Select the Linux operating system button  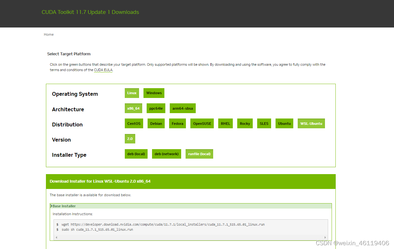point(132,93)
